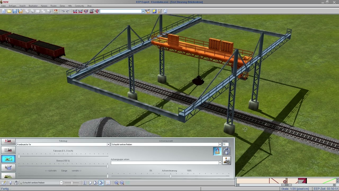Pause the simulation
This screenshot has height=191, width=339.
(85, 183)
